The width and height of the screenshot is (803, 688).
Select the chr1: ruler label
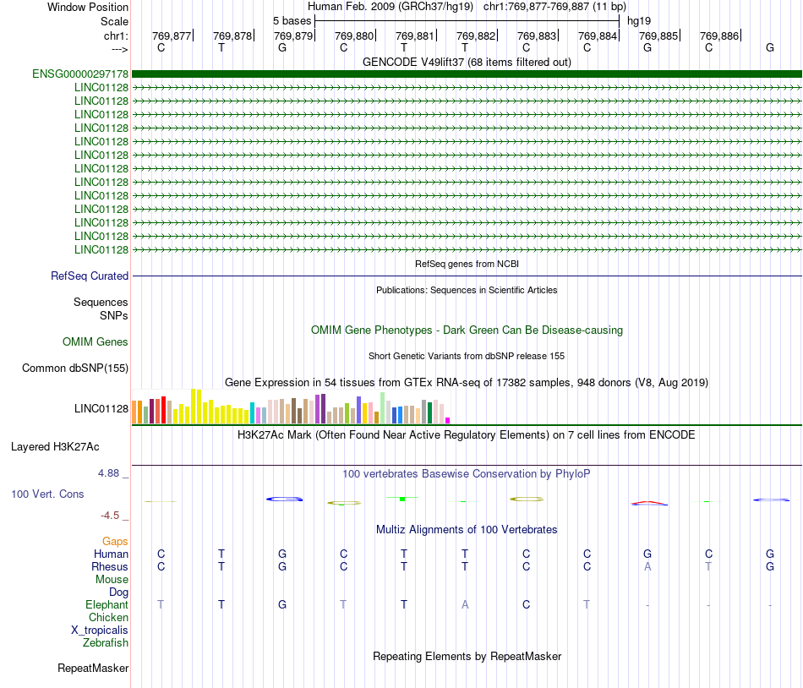click(x=116, y=35)
